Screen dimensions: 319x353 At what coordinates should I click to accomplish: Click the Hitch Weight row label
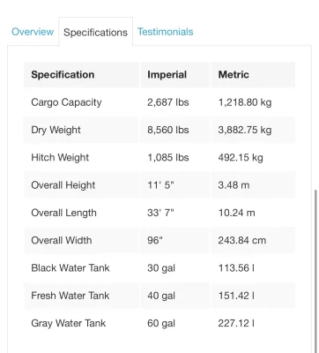tap(60, 157)
